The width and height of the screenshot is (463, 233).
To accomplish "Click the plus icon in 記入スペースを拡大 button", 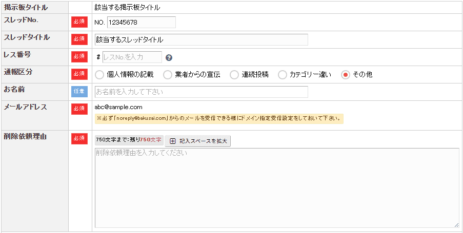I will coord(173,141).
